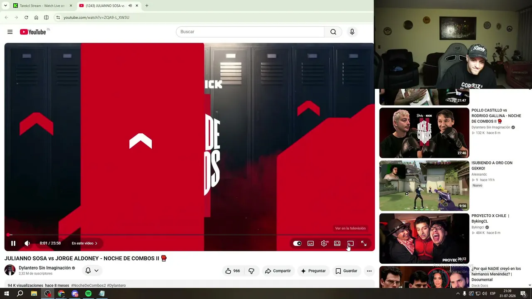Open the '¡SUBIENDO A ORO CON GEKKO!' title
Image resolution: width=532 pixels, height=299 pixels.
[492, 165]
